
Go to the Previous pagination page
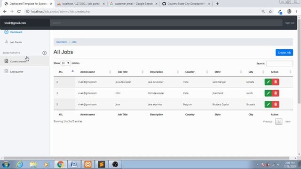pyautogui.click(x=268, y=122)
